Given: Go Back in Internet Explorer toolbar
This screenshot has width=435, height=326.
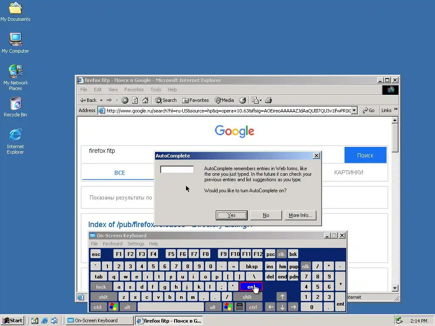Looking at the screenshot, I should pyautogui.click(x=88, y=100).
